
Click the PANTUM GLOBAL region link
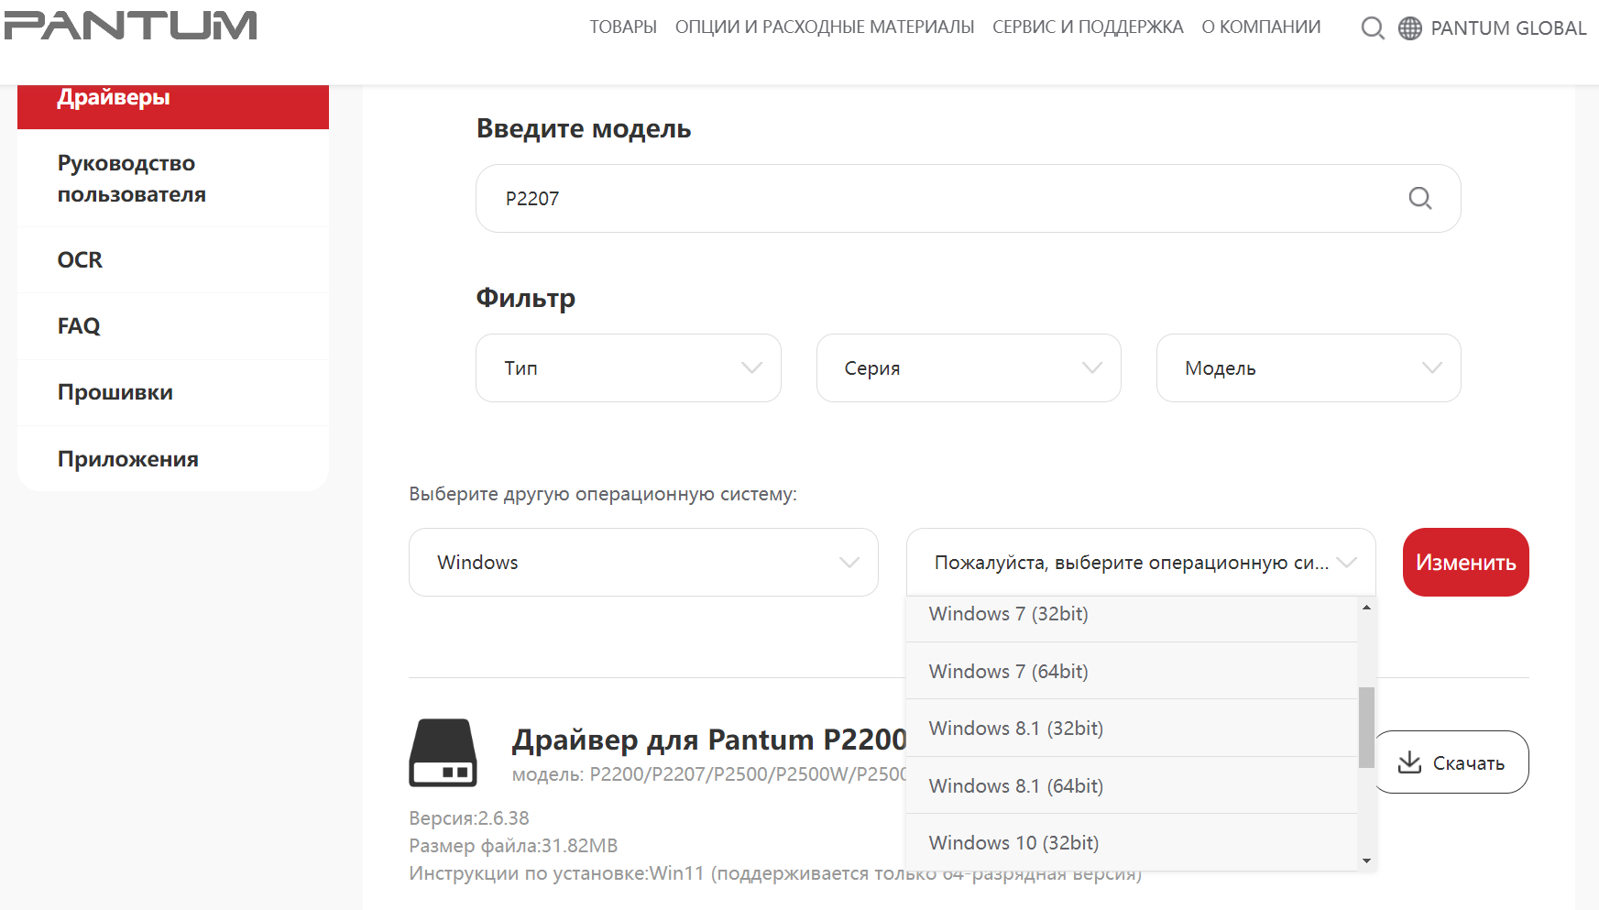click(1508, 28)
